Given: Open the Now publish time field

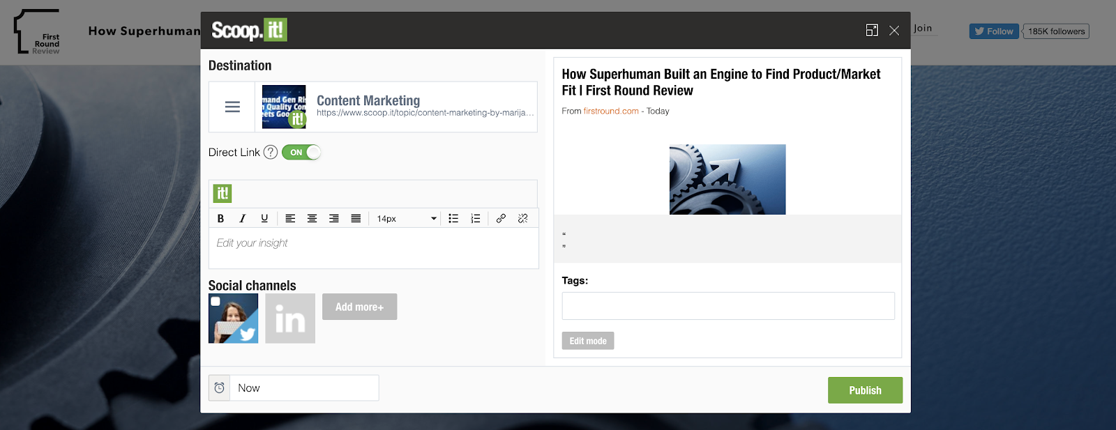Looking at the screenshot, I should (x=304, y=387).
